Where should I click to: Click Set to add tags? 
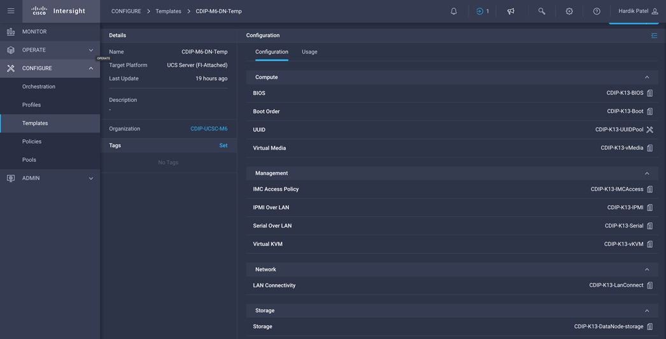(x=223, y=145)
